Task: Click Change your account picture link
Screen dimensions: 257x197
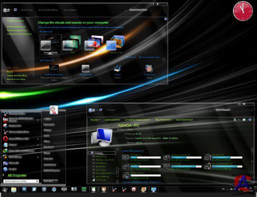Action: click(x=19, y=34)
